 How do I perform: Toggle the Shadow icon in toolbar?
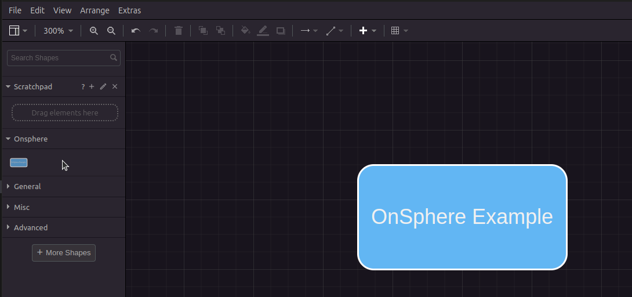(x=281, y=31)
